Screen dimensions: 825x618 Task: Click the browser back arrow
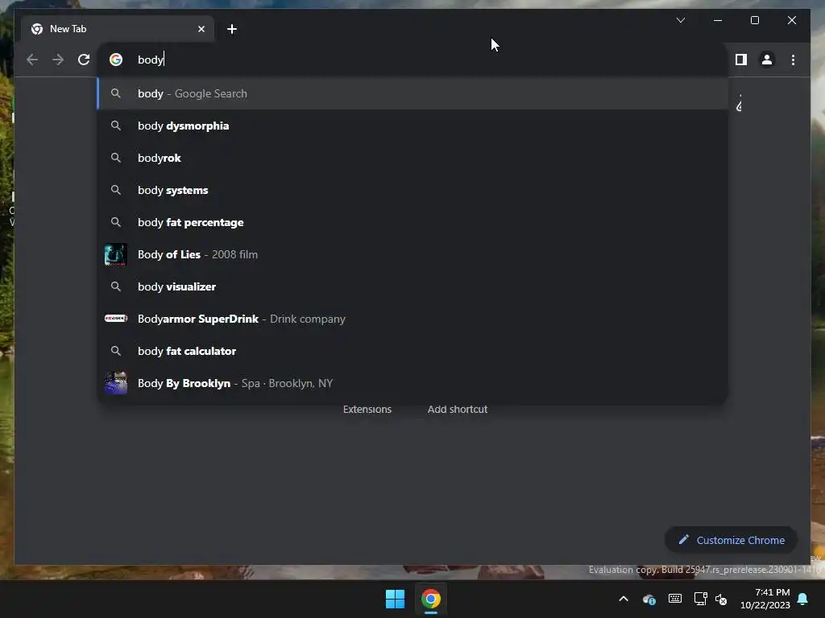pos(32,60)
